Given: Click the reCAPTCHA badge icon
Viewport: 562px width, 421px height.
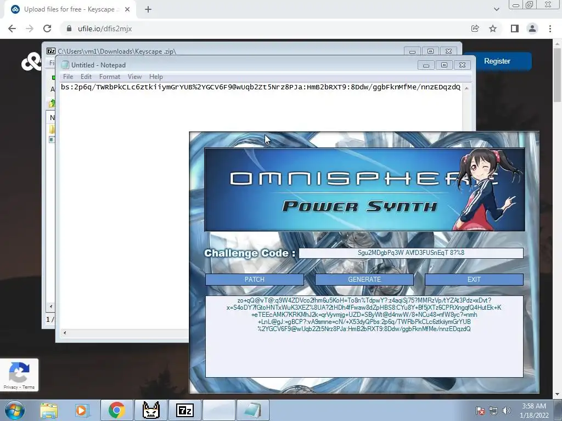Looking at the screenshot, I should click(x=19, y=372).
